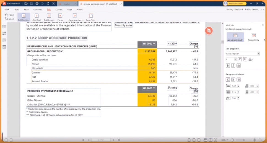Click the Feedback link

(239, 10)
